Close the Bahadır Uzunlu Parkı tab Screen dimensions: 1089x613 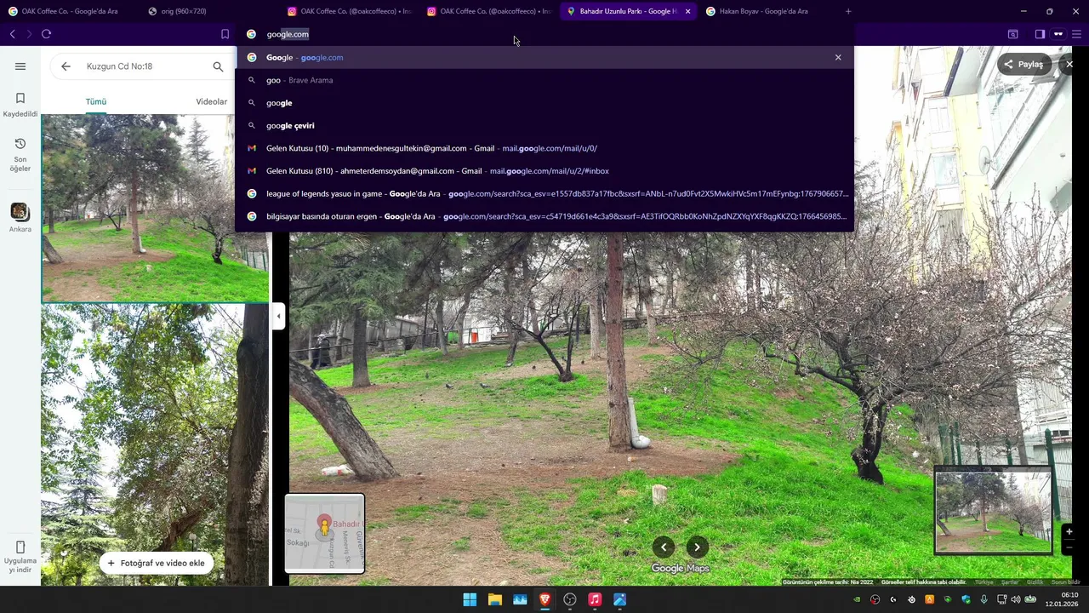[687, 11]
